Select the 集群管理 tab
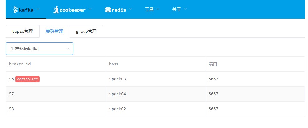The height and width of the screenshot is (128, 308). click(55, 31)
